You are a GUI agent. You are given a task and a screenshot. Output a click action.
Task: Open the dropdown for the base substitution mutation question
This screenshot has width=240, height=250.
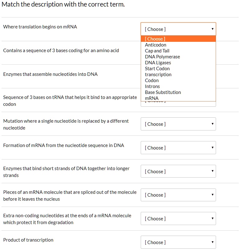click(178, 124)
